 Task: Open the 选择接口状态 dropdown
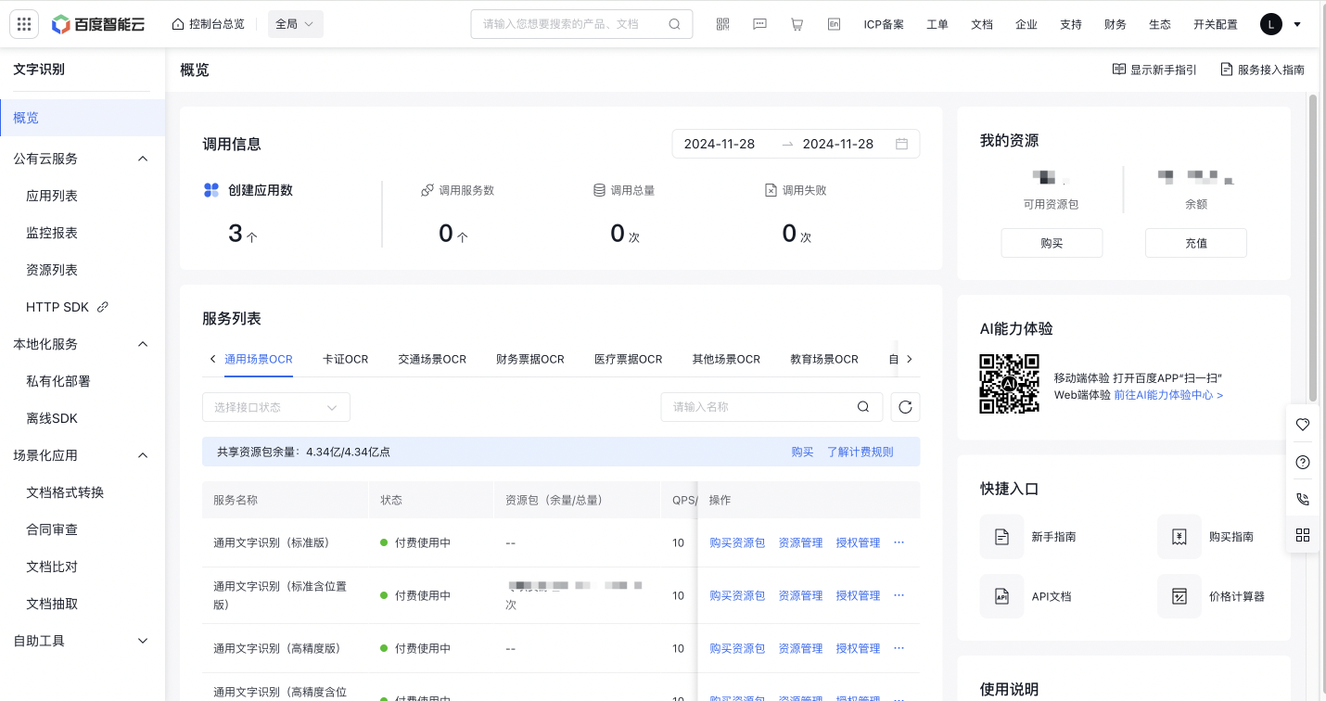pos(276,407)
